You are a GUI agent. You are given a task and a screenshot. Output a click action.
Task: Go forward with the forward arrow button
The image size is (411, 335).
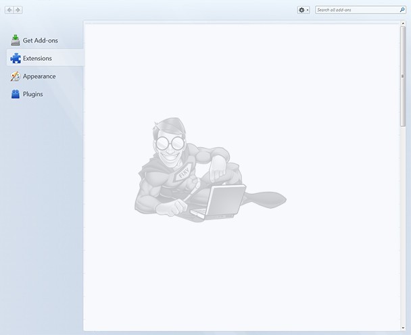[x=18, y=10]
